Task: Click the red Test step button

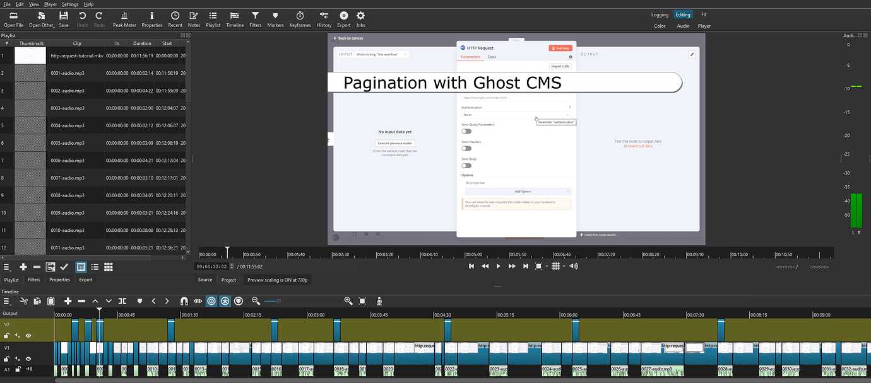Action: point(560,48)
